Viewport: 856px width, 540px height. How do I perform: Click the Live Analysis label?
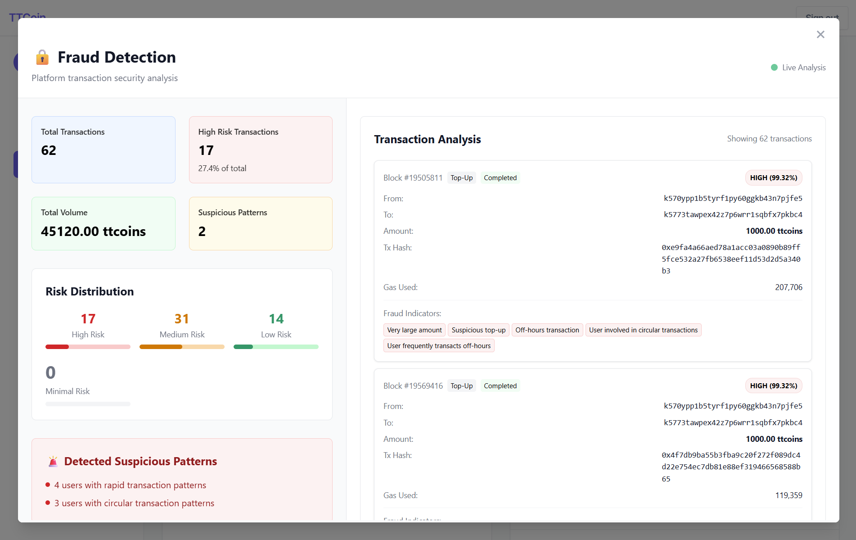pyautogui.click(x=804, y=68)
